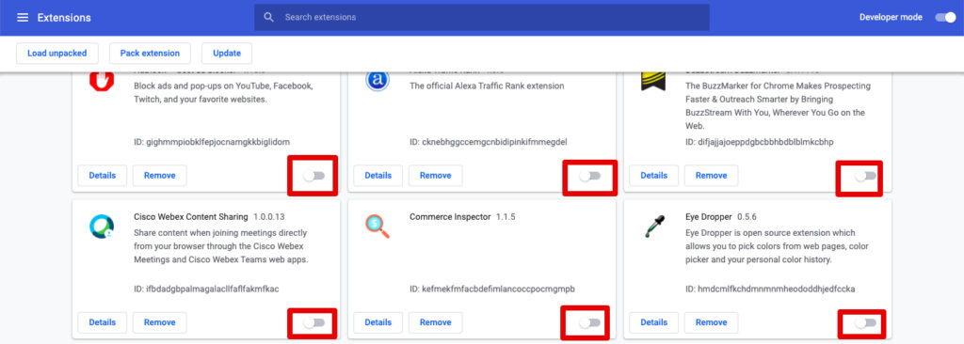Click the Alexa Traffic Rank icon

tap(378, 81)
